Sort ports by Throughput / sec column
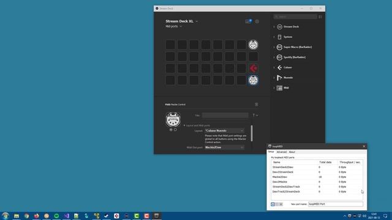 tap(350, 163)
